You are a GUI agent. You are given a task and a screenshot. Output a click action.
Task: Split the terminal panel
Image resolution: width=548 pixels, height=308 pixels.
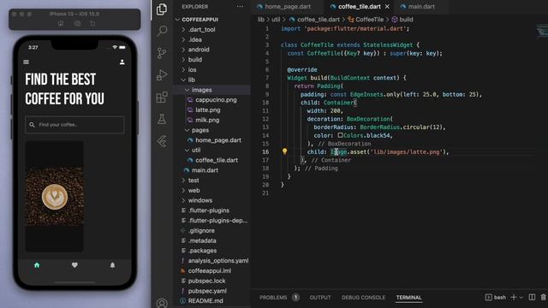532,297
